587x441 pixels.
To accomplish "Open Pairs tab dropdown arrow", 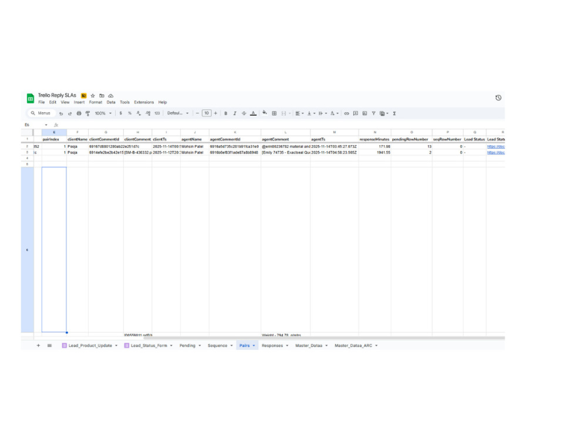I will coord(254,345).
